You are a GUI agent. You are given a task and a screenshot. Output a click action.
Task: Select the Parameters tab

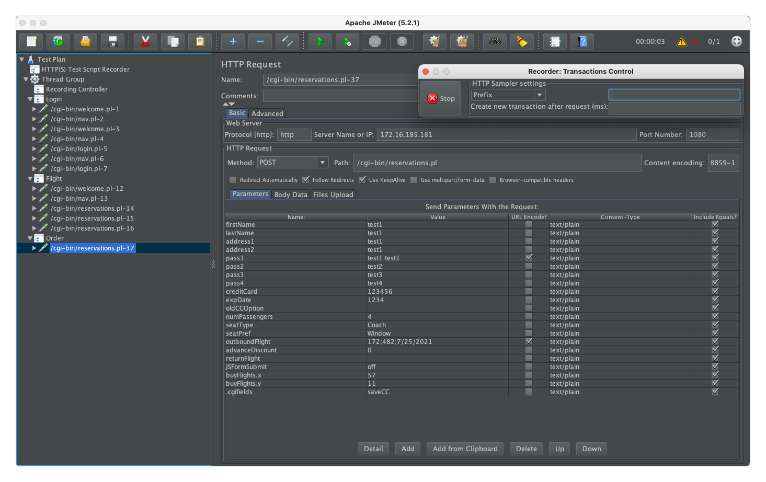[x=250, y=194]
